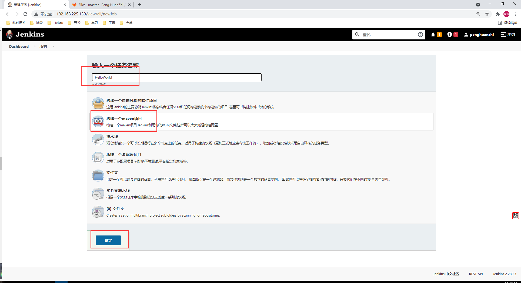Open browser extensions puzzle icon

[x=498, y=14]
